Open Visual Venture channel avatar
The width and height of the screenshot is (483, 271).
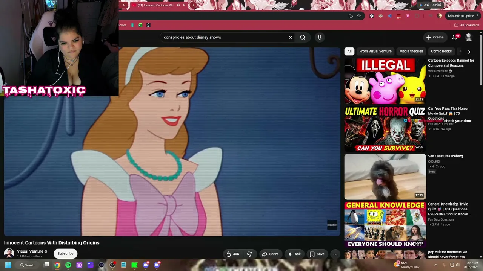tap(9, 253)
